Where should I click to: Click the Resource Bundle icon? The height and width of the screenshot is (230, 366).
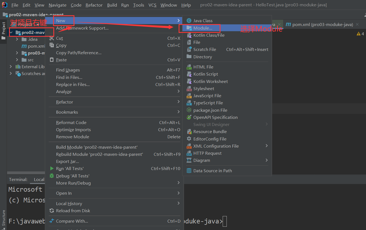point(189,131)
